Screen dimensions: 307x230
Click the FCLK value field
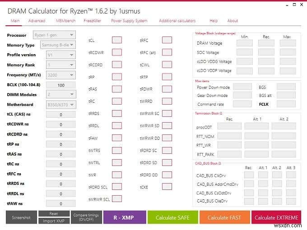click(286, 104)
